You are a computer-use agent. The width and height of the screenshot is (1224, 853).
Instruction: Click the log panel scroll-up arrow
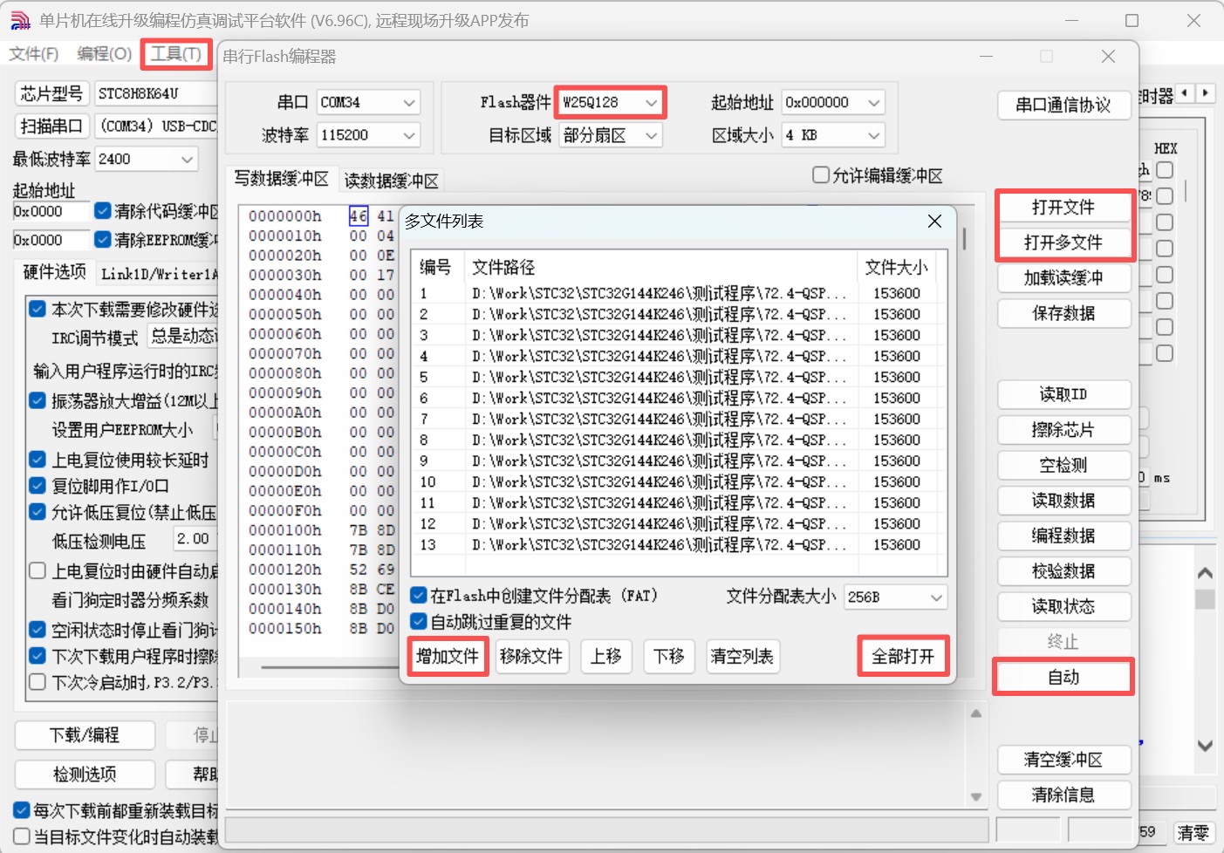(x=976, y=713)
